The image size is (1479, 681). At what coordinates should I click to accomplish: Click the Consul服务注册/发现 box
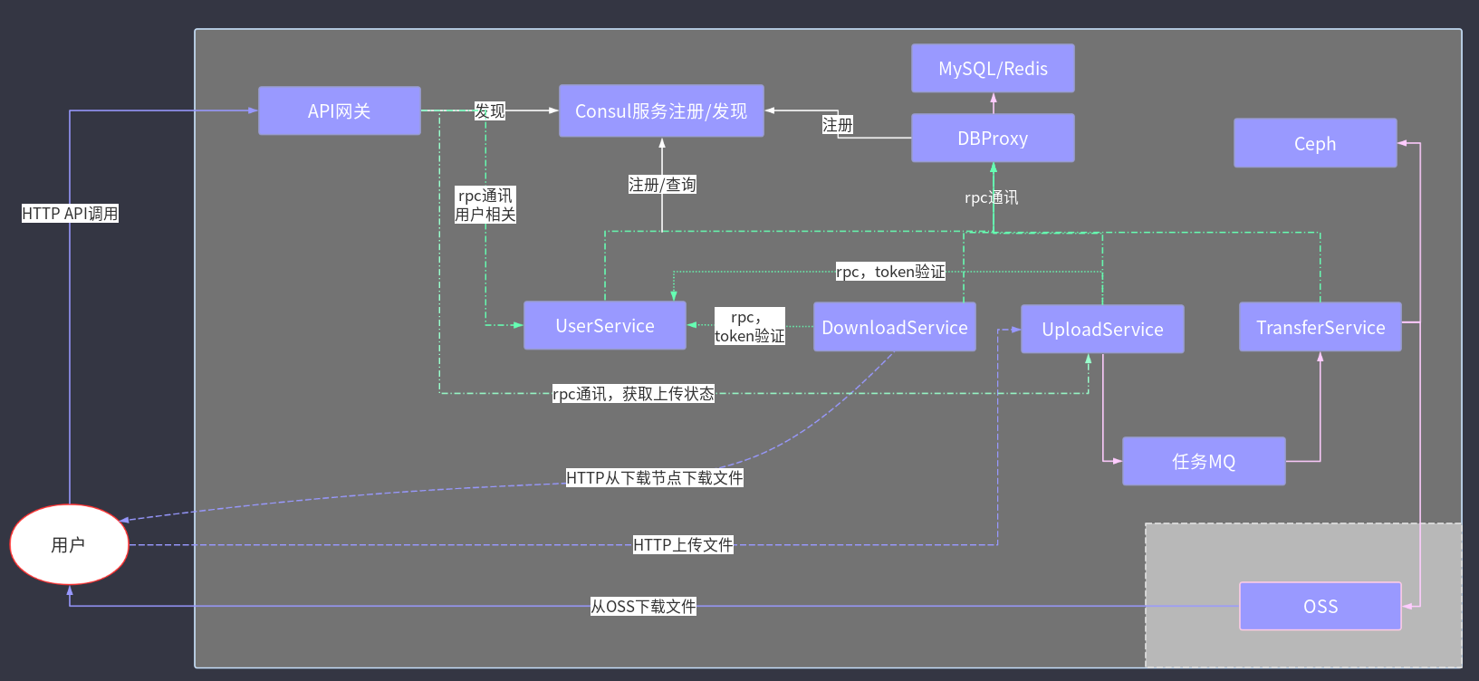tap(661, 111)
